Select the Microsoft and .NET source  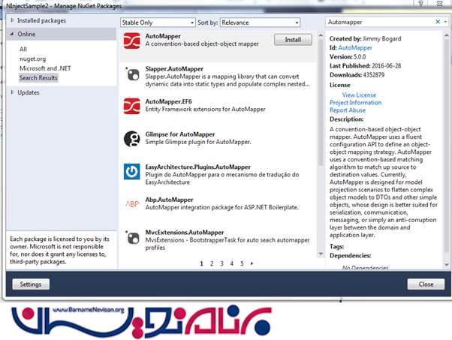[x=45, y=68]
